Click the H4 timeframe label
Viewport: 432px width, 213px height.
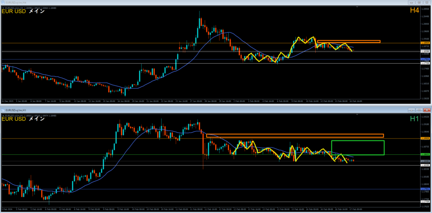coord(414,10)
